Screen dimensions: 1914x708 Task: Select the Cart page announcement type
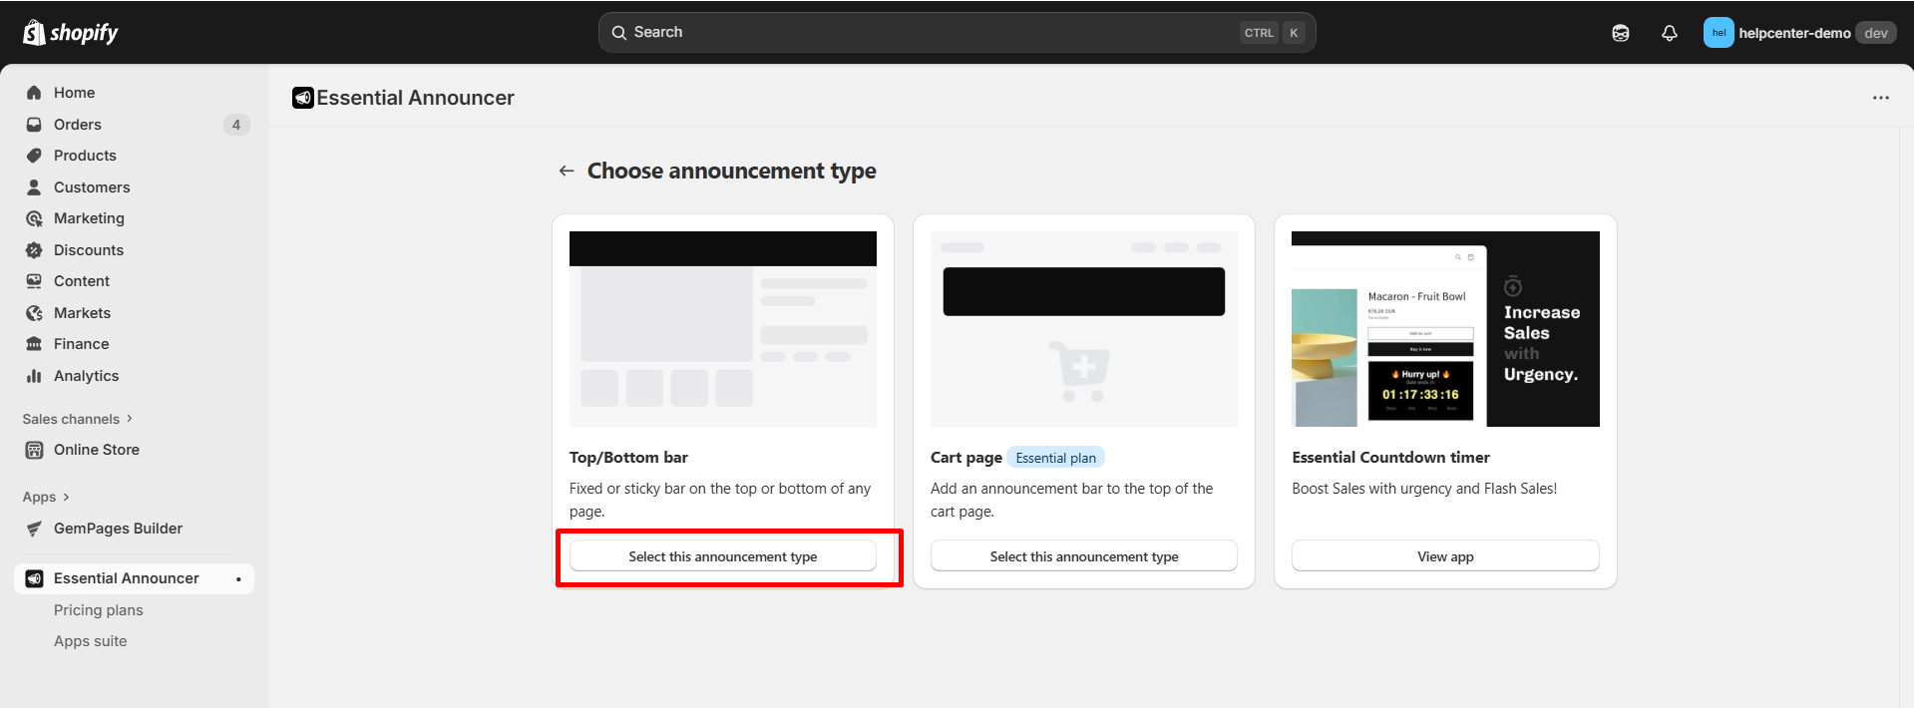click(1083, 556)
